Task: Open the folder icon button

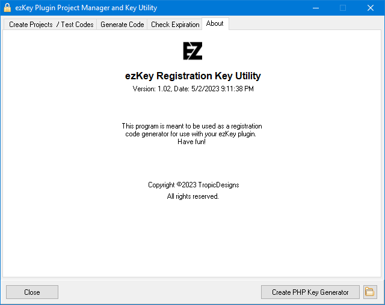Action: pos(370,292)
